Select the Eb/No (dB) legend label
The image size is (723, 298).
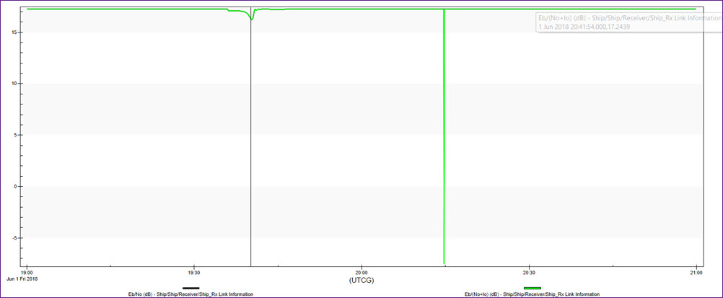(190, 294)
